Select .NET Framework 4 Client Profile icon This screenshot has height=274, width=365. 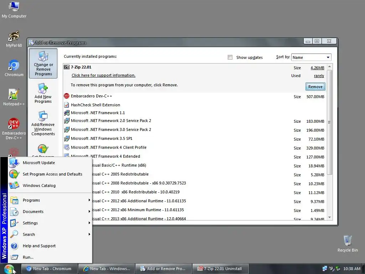coord(67,147)
